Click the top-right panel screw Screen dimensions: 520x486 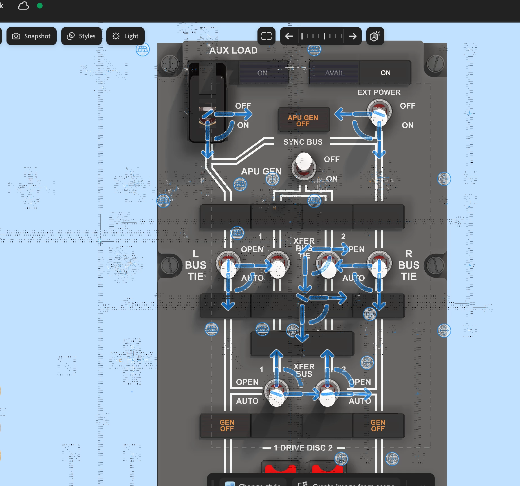click(x=435, y=64)
